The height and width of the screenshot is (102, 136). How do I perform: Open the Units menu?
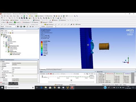[11, 16]
